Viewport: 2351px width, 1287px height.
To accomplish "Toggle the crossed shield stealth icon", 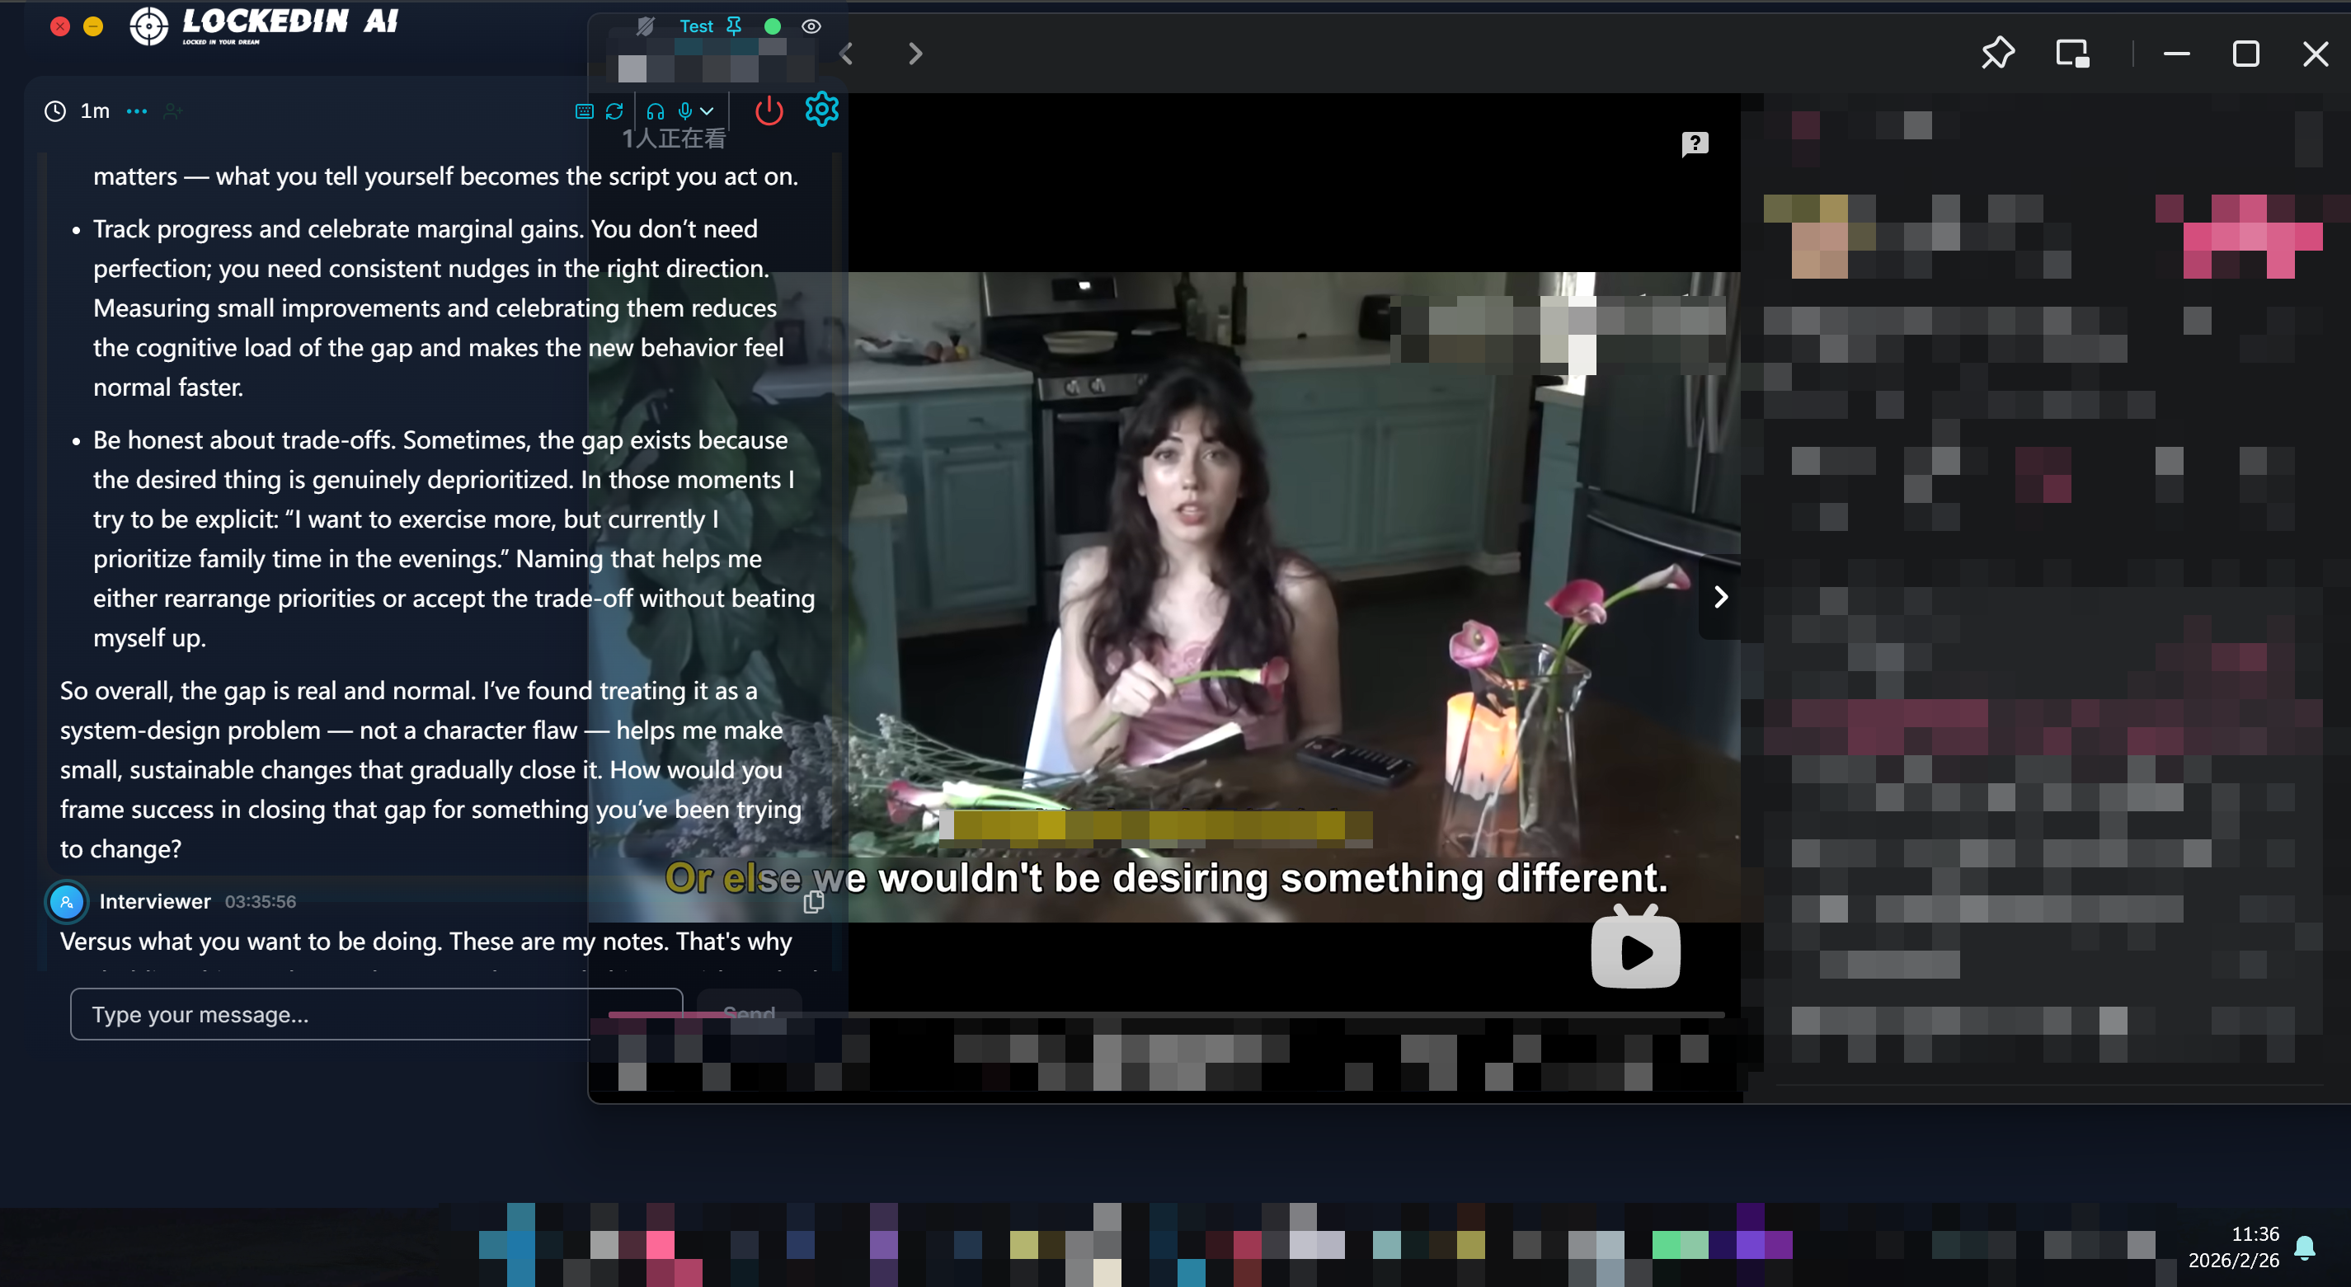I will [645, 26].
